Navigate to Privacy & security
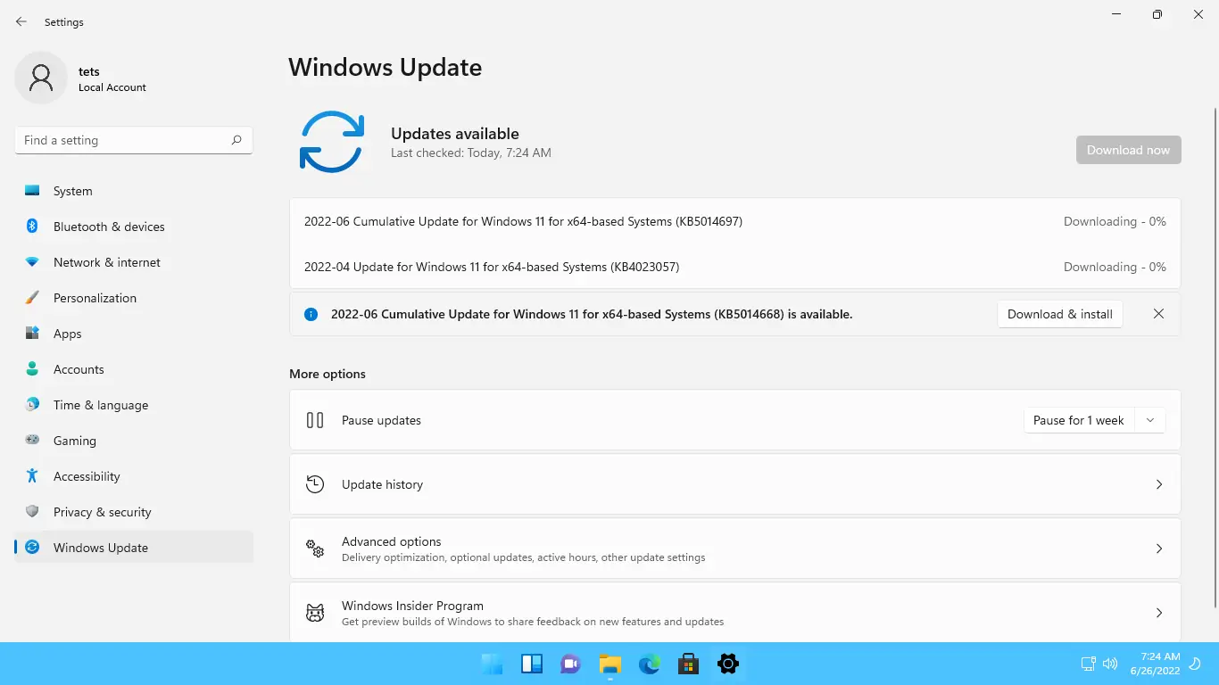Image resolution: width=1219 pixels, height=685 pixels. tap(134, 512)
